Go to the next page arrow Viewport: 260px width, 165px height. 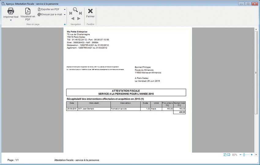pos(79,18)
